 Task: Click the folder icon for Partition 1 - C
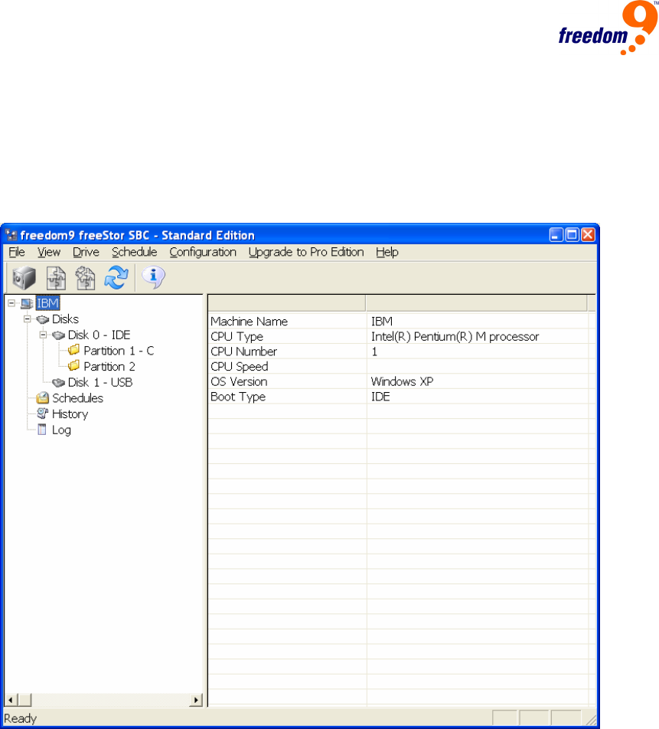click(x=74, y=350)
